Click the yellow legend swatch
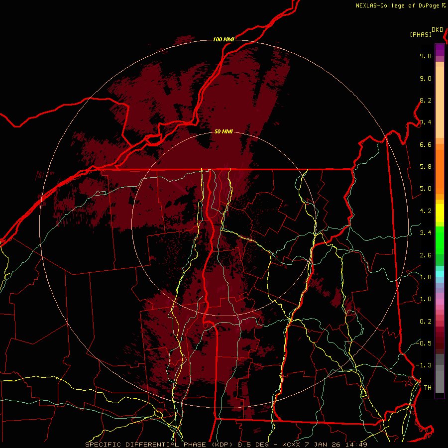448x448 pixels. [440, 213]
